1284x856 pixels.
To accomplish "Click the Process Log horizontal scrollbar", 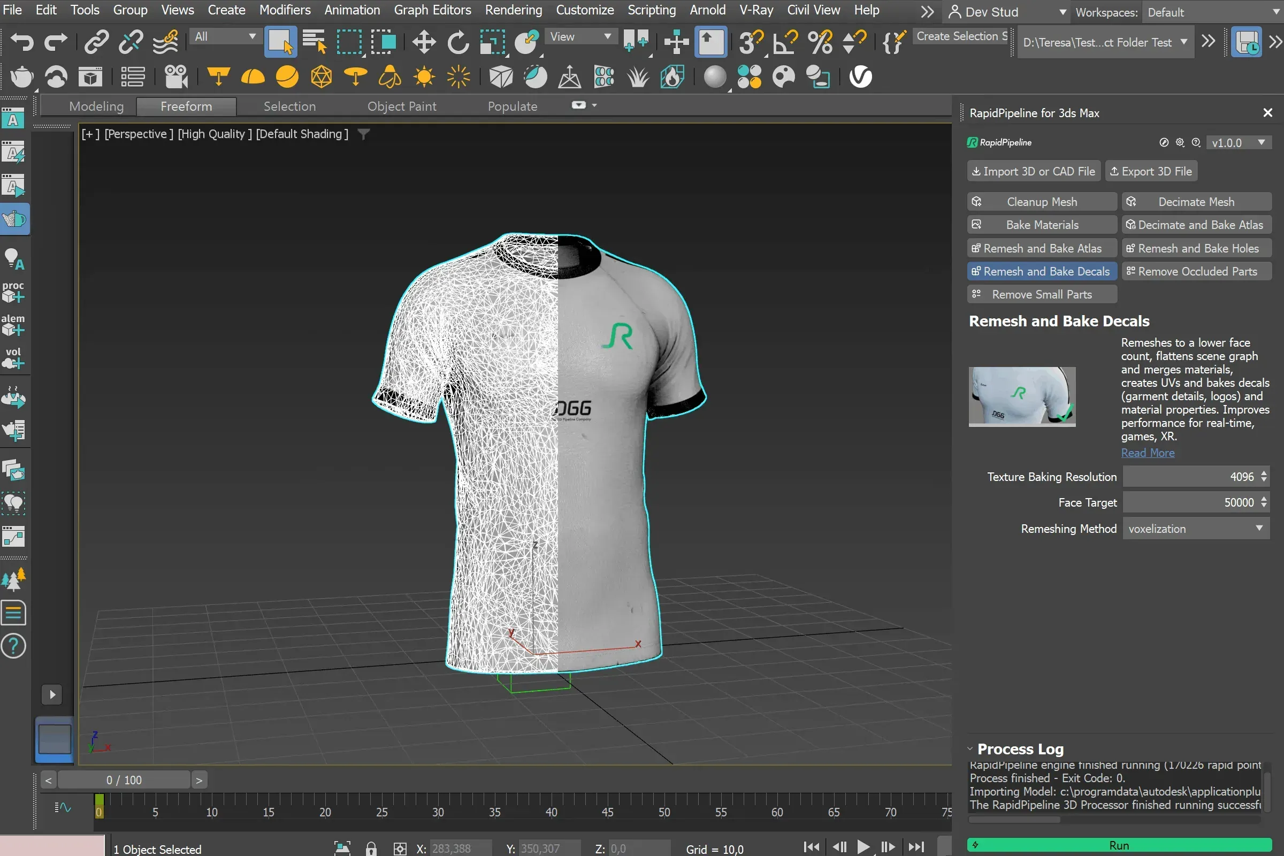I will coord(1014,820).
